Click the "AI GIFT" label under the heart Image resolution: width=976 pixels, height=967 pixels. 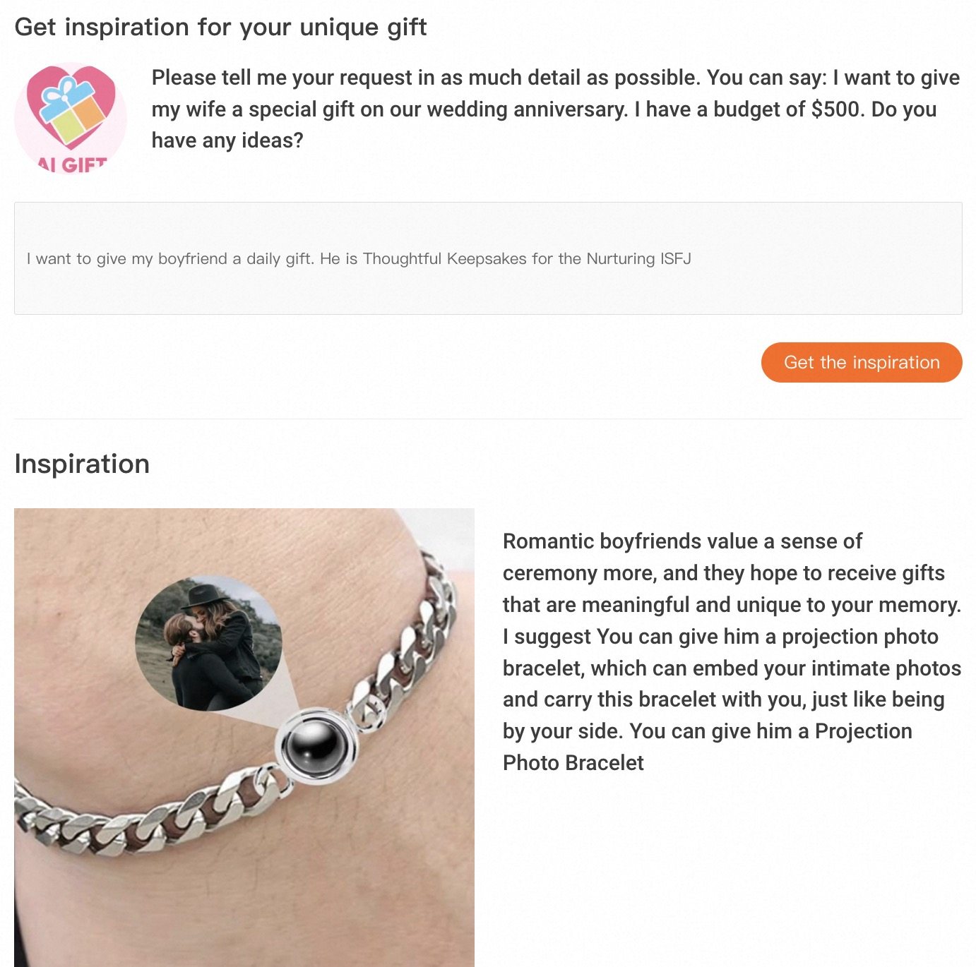71,165
